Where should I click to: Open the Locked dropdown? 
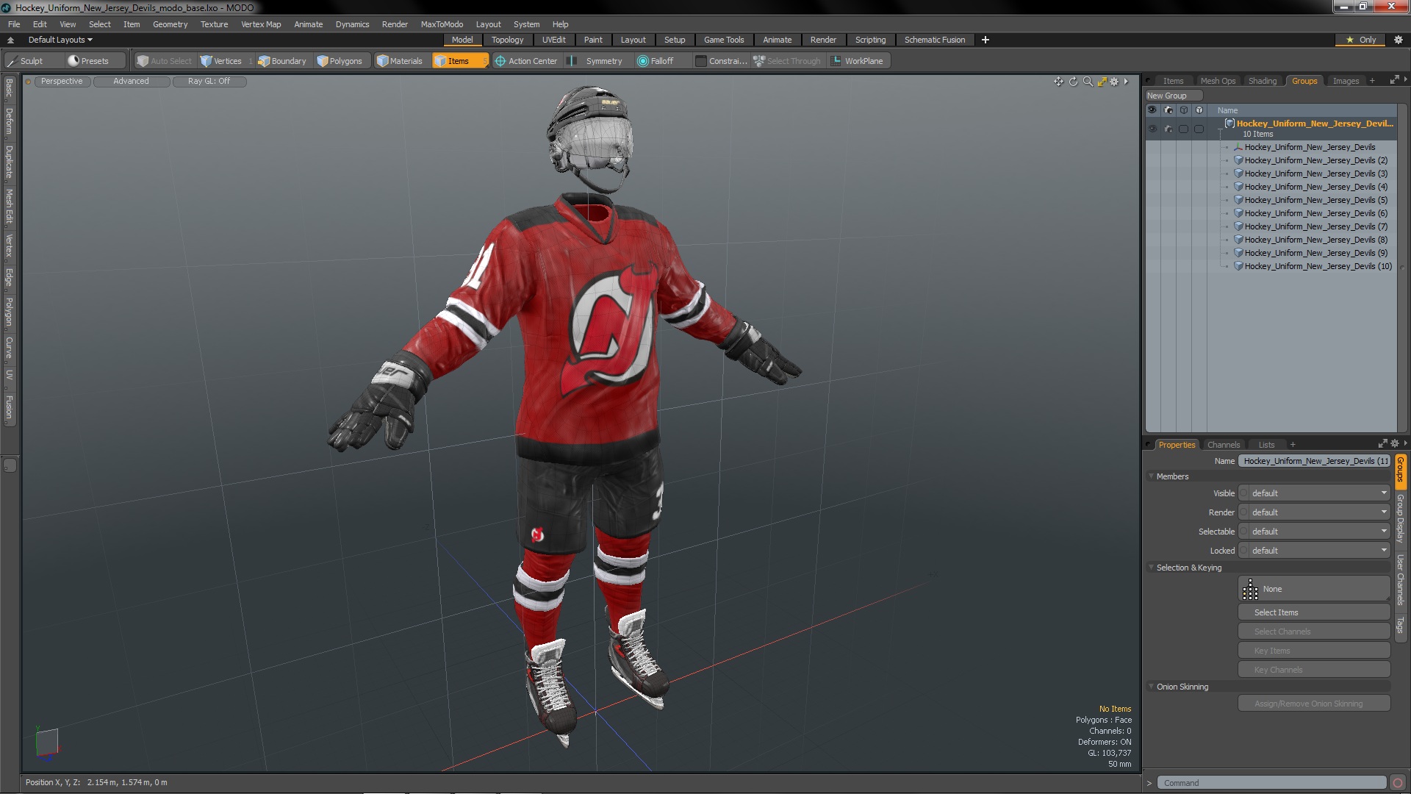point(1314,551)
